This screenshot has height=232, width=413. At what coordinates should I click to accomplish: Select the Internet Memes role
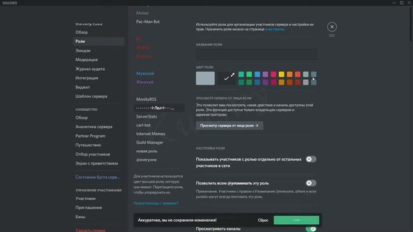tap(159, 134)
